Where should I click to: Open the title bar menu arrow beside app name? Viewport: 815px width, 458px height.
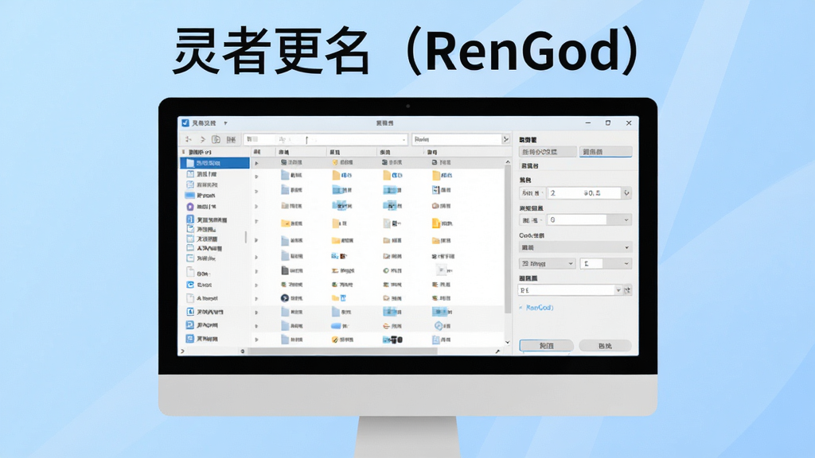click(x=225, y=123)
